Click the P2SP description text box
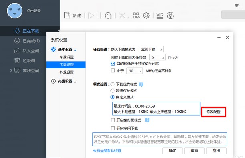Image resolution: width=245 pixels, height=158 pixels. [160, 139]
